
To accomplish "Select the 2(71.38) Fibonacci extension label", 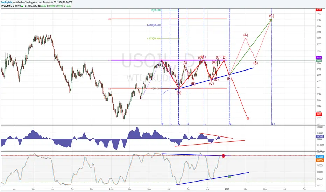I will tap(156, 10).
